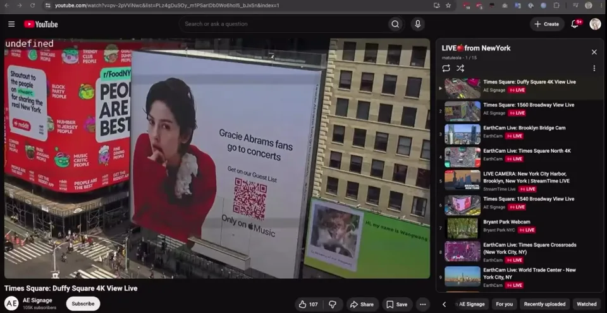Image resolution: width=607 pixels, height=313 pixels.
Task: Go to the YouTube home logo
Action: (x=40, y=24)
